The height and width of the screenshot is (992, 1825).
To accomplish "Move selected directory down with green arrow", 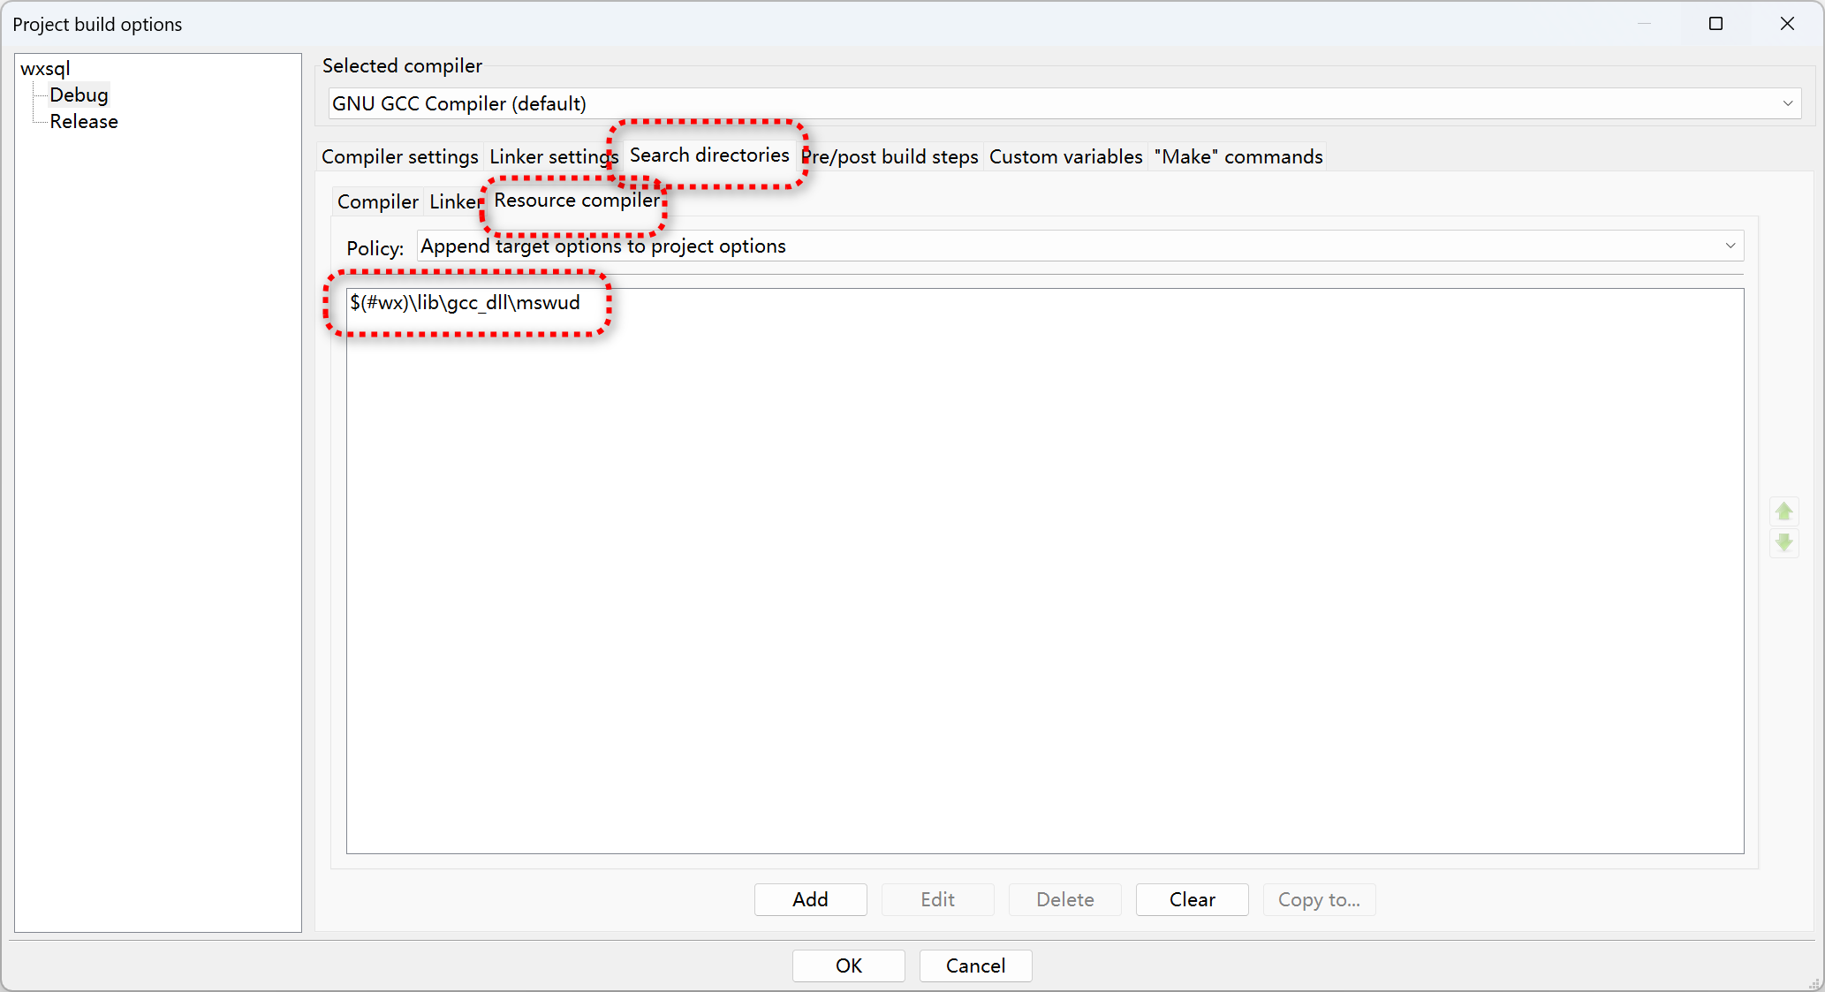I will pos(1783,542).
